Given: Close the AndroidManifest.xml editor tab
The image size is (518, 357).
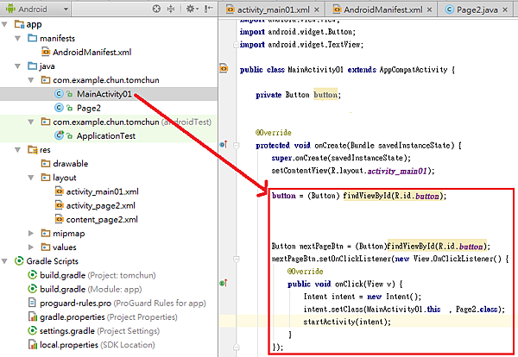Looking at the screenshot, I should tap(428, 9).
